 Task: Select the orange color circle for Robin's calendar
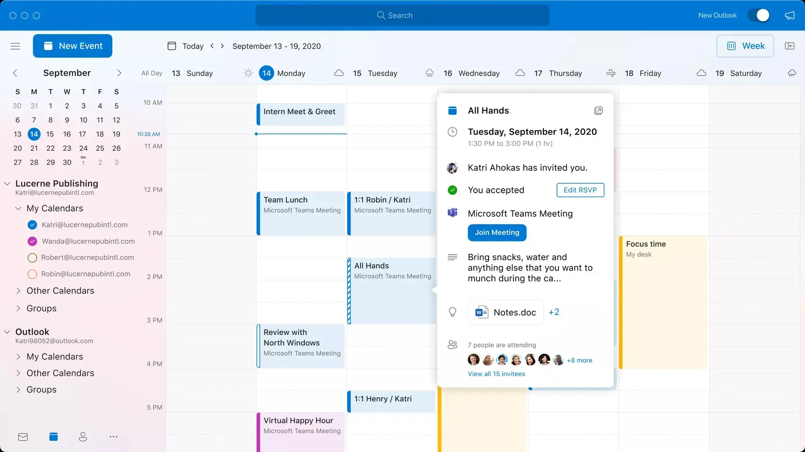(x=32, y=274)
